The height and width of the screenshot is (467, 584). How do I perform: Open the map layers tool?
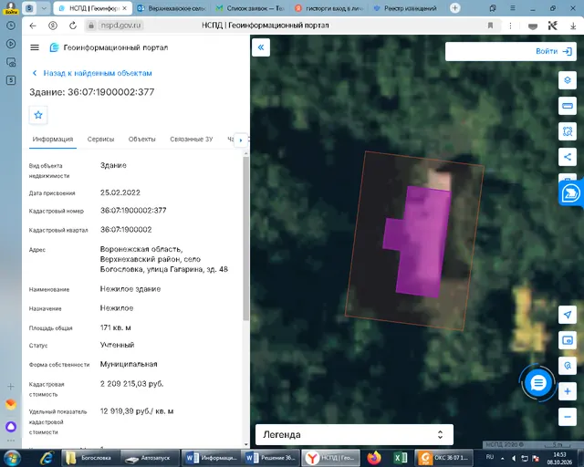tap(568, 80)
